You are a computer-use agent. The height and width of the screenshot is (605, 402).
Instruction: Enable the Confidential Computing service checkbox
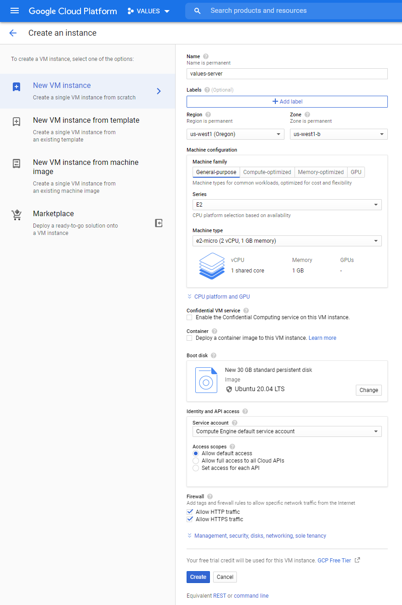click(189, 317)
